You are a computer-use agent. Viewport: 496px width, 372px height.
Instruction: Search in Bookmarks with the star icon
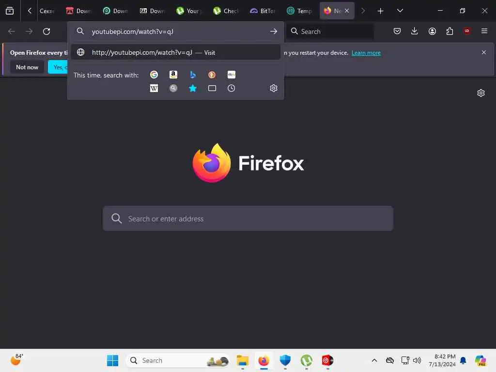click(193, 88)
